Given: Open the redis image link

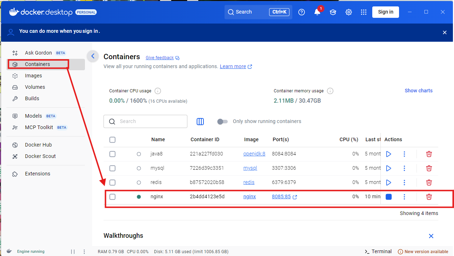Looking at the screenshot, I should click(249, 182).
